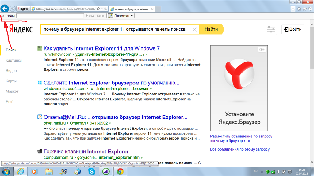Expand arrow after wikihow result URL
This screenshot has height=176, width=314.
tap(147, 54)
